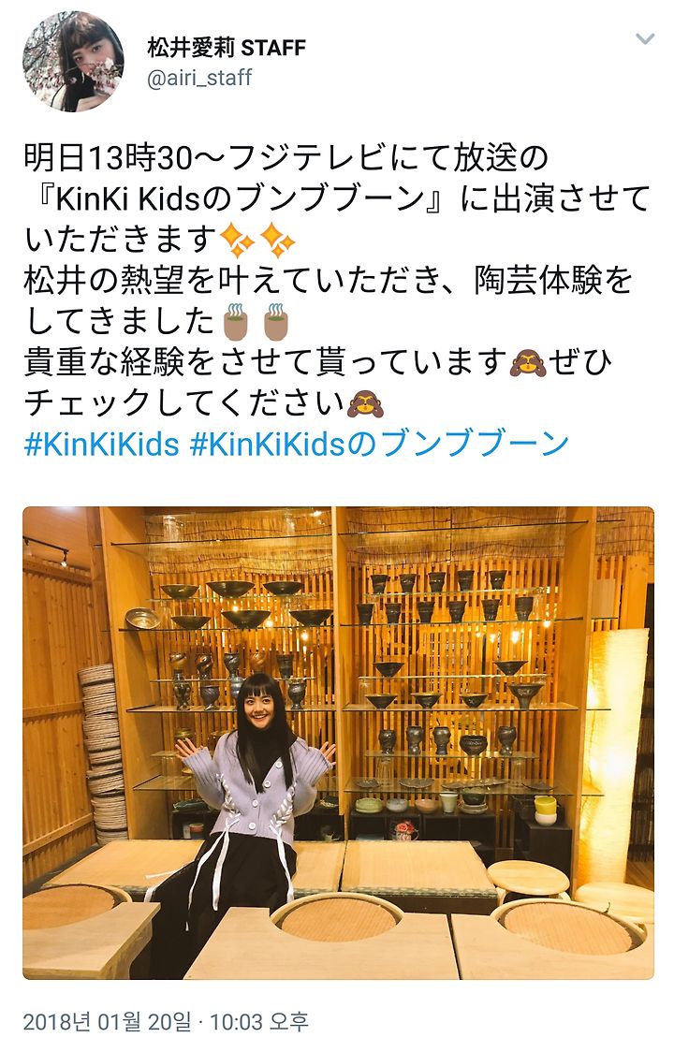This screenshot has height=1037, width=674.
Task: Open the #KinKiKids hashtag
Action: (102, 443)
